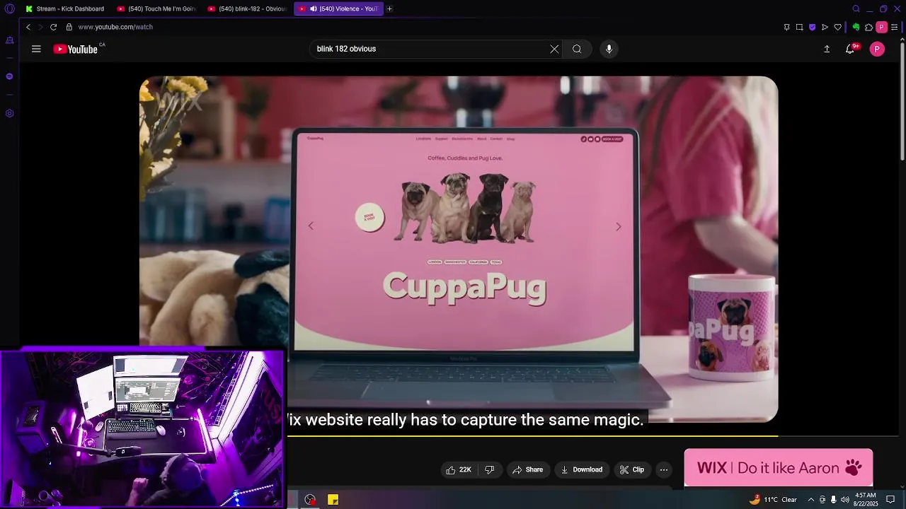
Task: Click the taskbar microphone icon
Action: coord(833,500)
